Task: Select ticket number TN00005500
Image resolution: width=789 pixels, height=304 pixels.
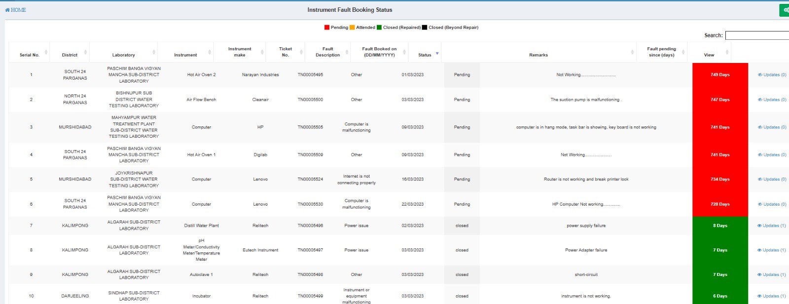Action: (x=310, y=99)
